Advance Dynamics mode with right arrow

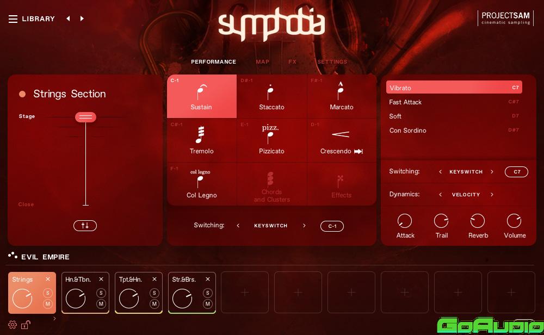coord(492,195)
